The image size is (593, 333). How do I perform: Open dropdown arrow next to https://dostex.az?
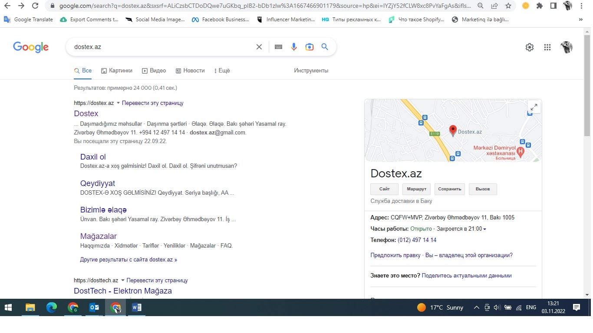point(118,103)
